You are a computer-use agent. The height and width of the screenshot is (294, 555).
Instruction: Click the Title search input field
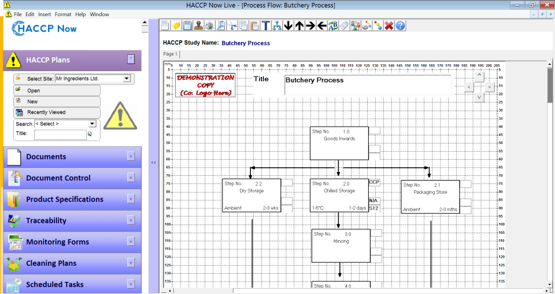[x=60, y=134]
